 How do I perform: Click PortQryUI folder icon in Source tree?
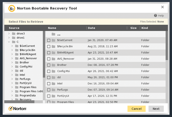pos(17,83)
